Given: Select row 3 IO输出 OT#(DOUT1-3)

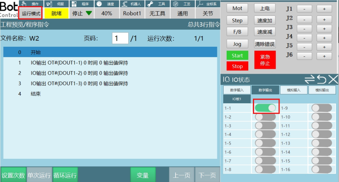Looking at the screenshot, I should pos(110,83).
